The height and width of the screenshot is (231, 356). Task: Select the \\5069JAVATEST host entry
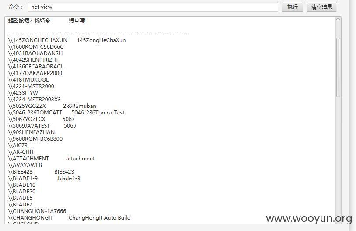[x=29, y=126]
